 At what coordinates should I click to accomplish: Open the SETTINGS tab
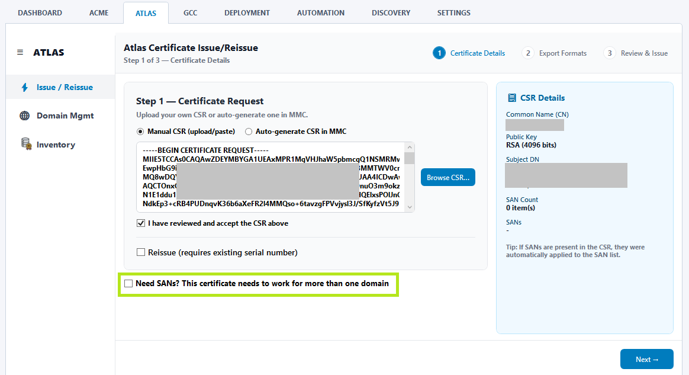click(x=454, y=13)
